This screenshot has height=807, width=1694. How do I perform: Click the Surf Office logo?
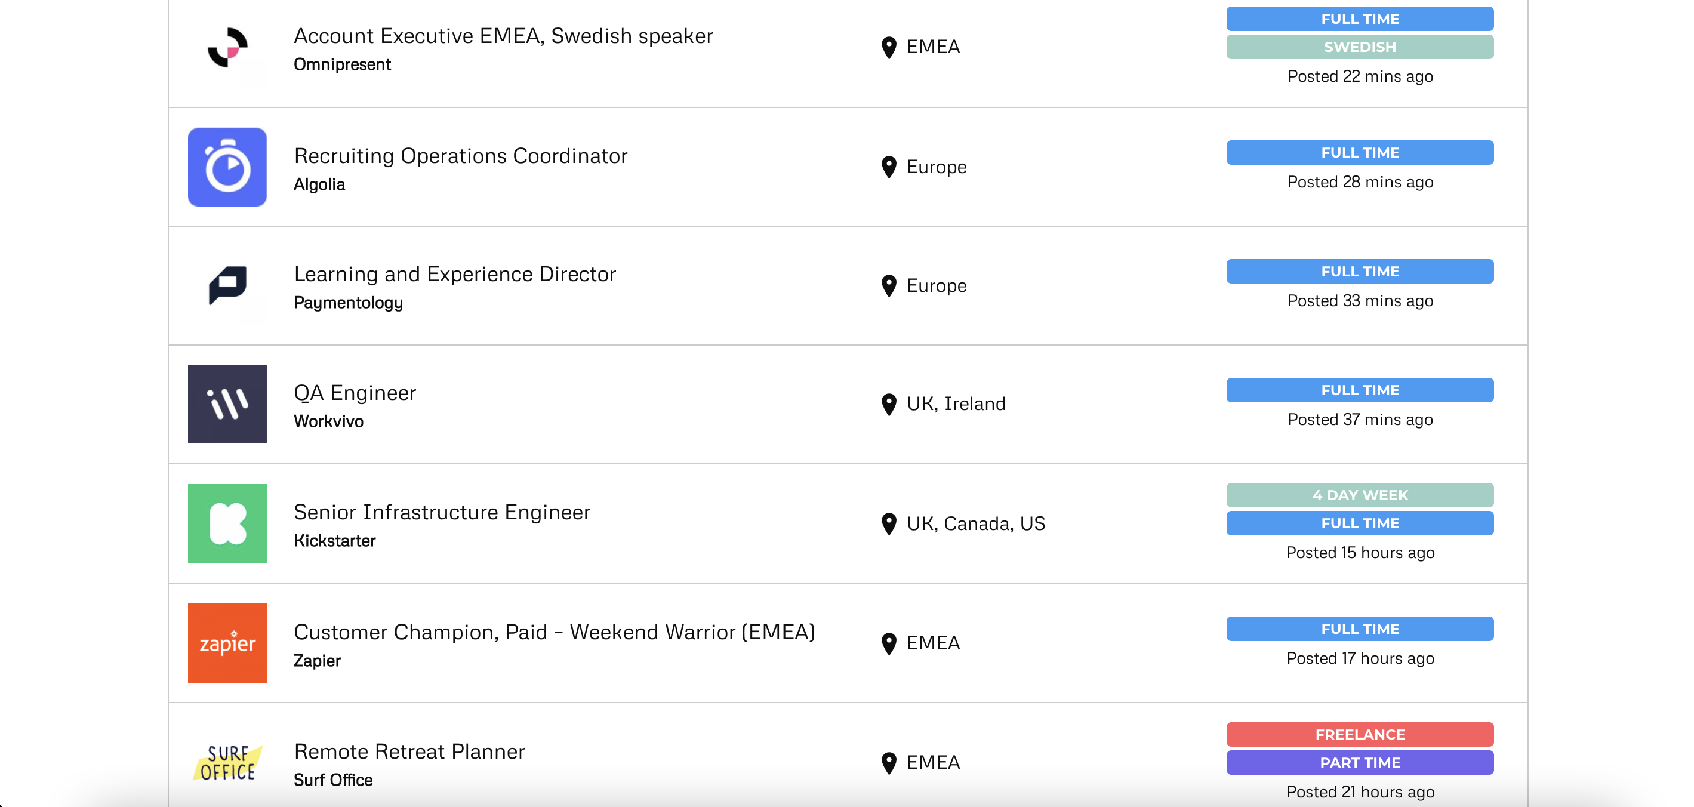227,763
